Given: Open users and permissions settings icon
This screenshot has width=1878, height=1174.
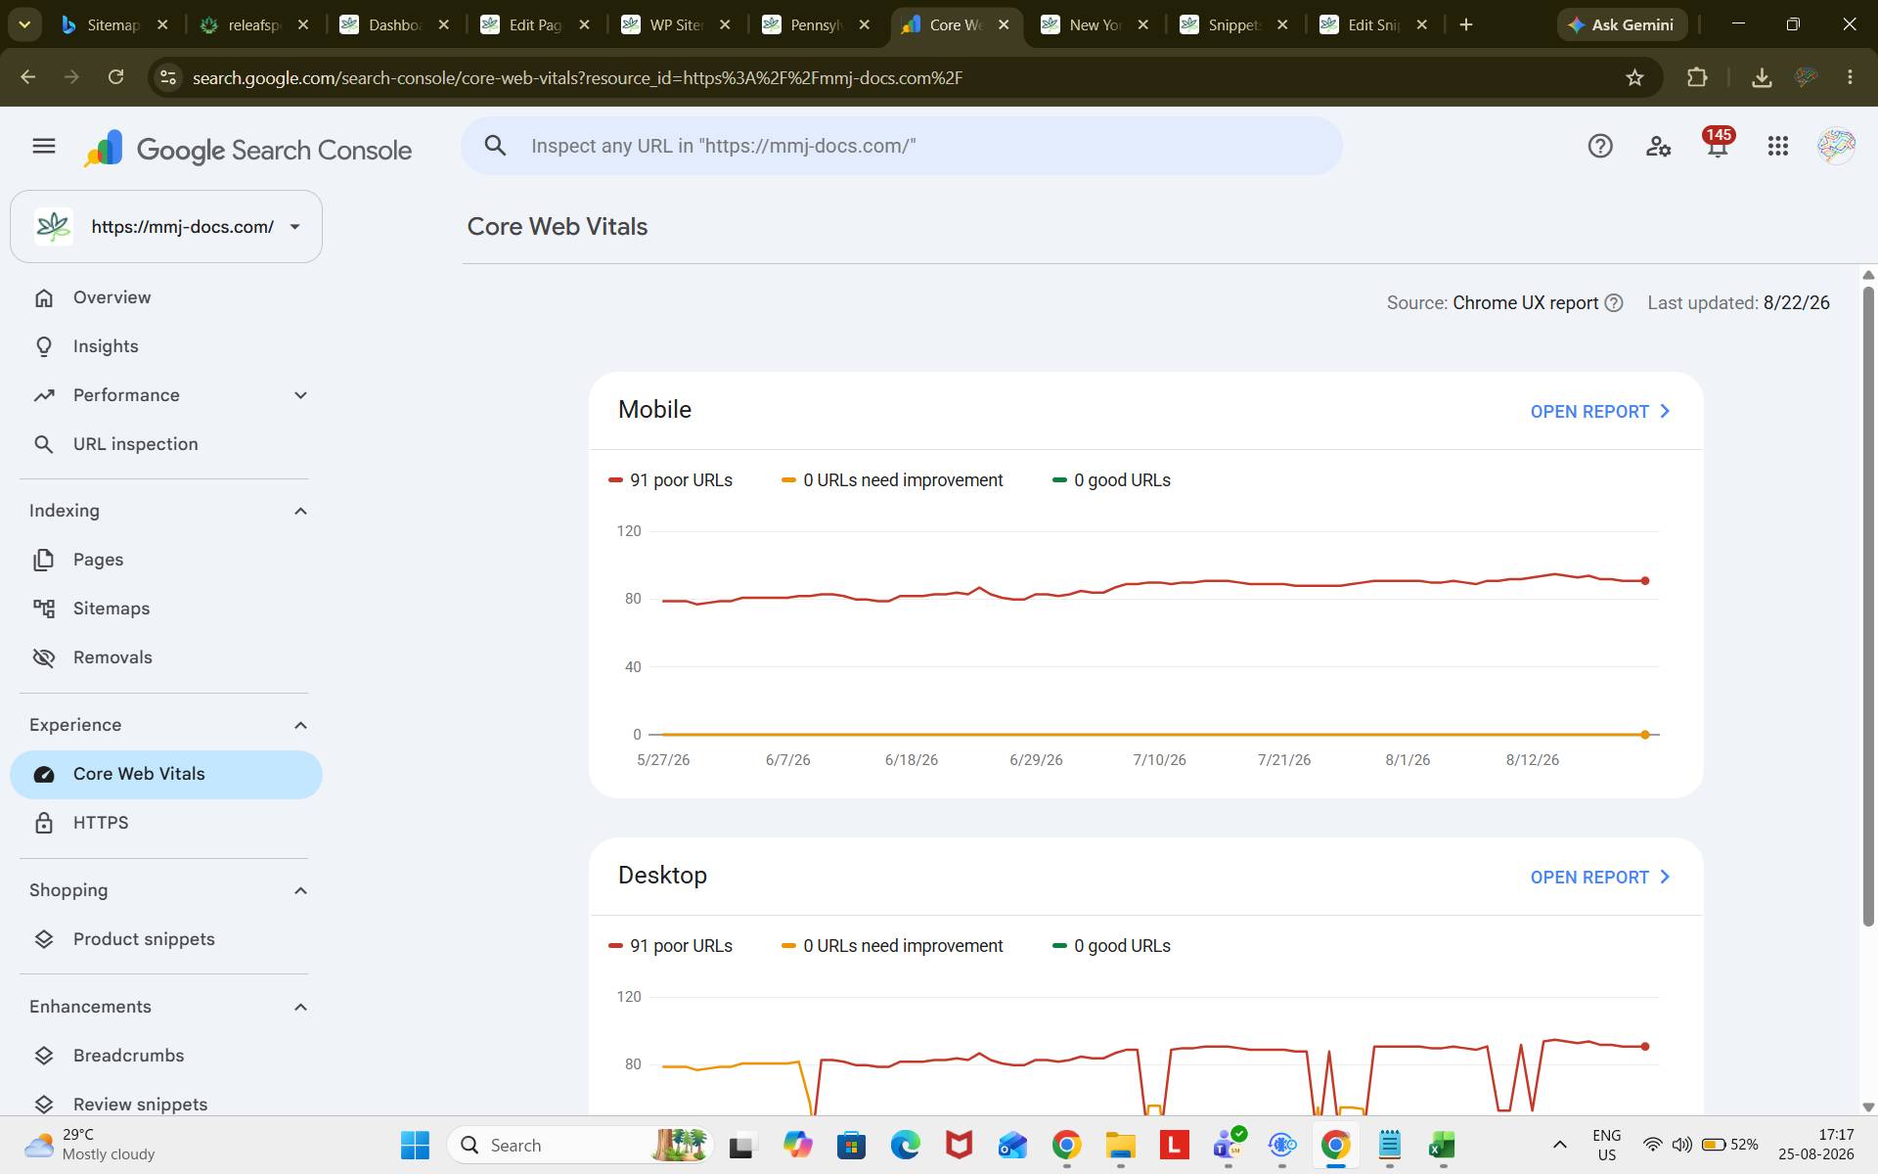Looking at the screenshot, I should [1658, 147].
